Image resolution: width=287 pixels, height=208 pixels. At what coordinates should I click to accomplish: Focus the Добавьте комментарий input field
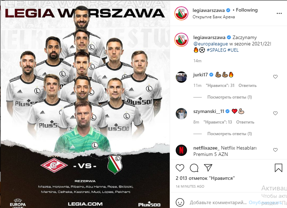click(218, 202)
